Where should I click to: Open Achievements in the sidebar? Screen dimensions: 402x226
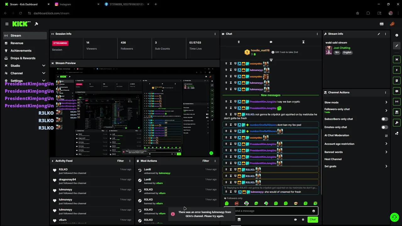(x=25, y=51)
